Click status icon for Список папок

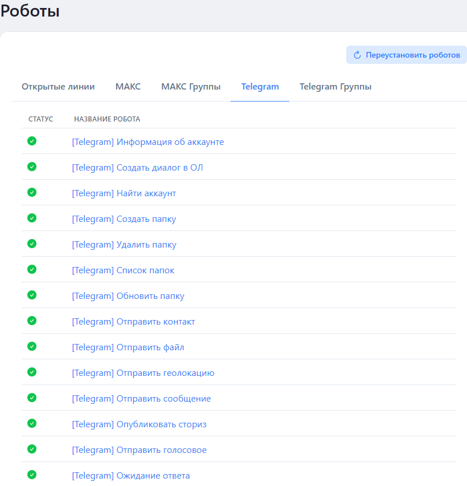click(32, 269)
